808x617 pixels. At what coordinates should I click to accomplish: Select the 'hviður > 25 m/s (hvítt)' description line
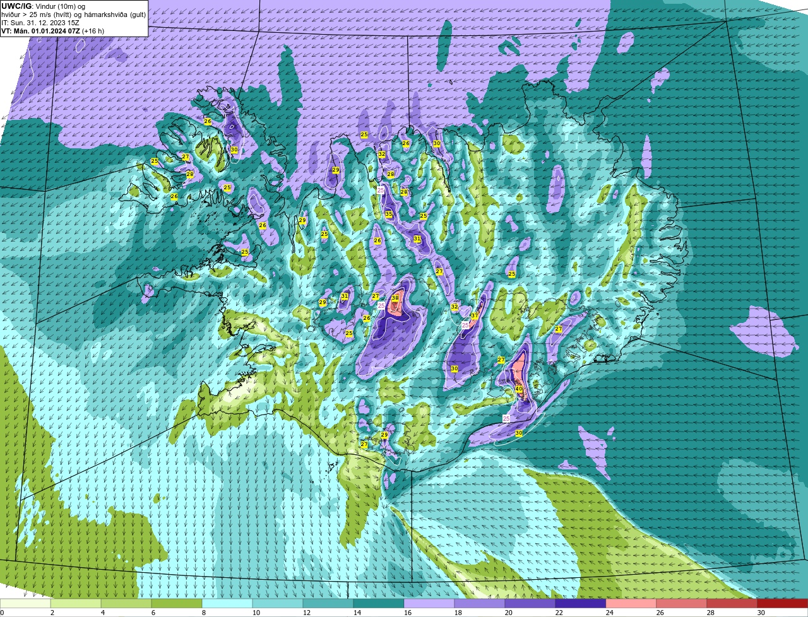[73, 14]
